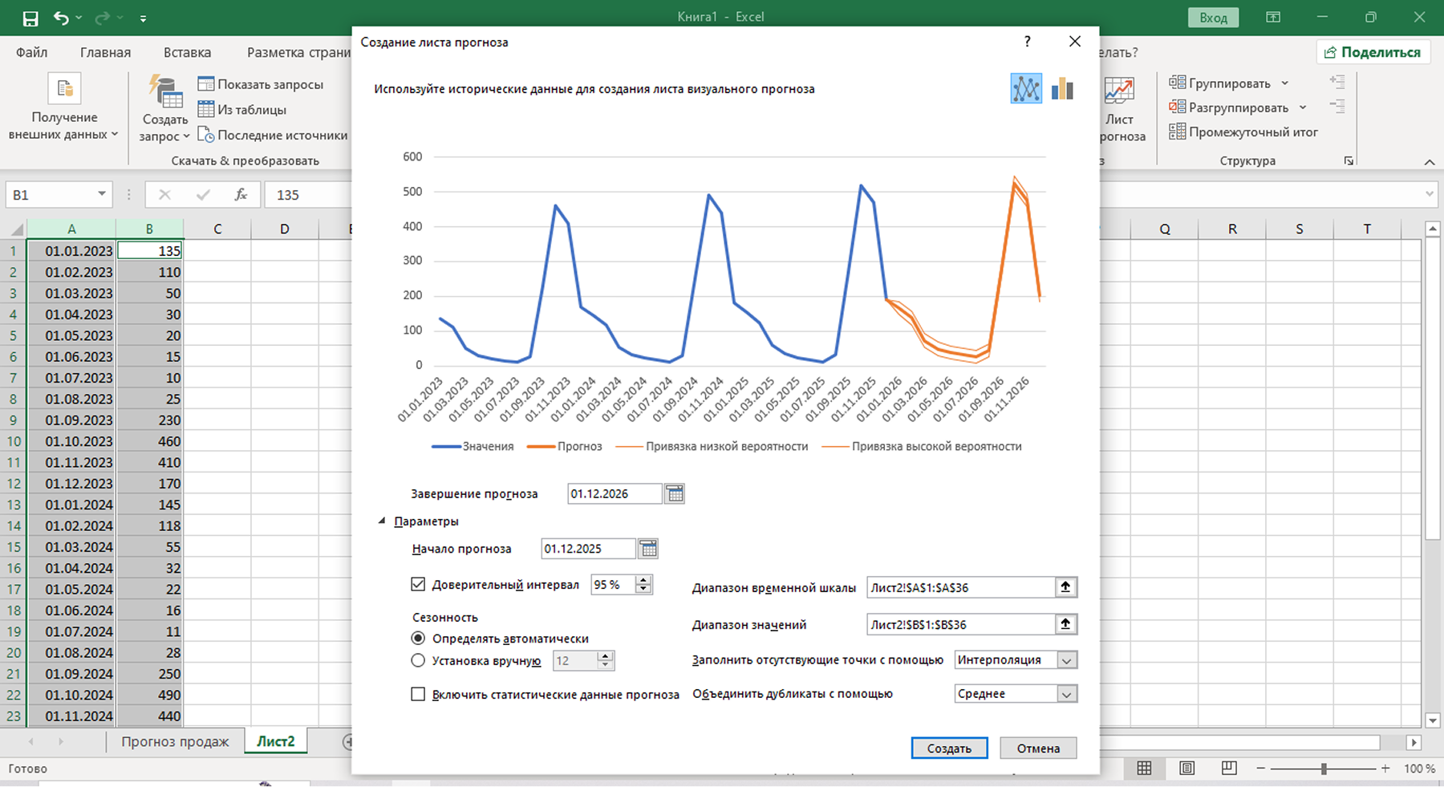Click the Save icon in title bar

pos(30,18)
